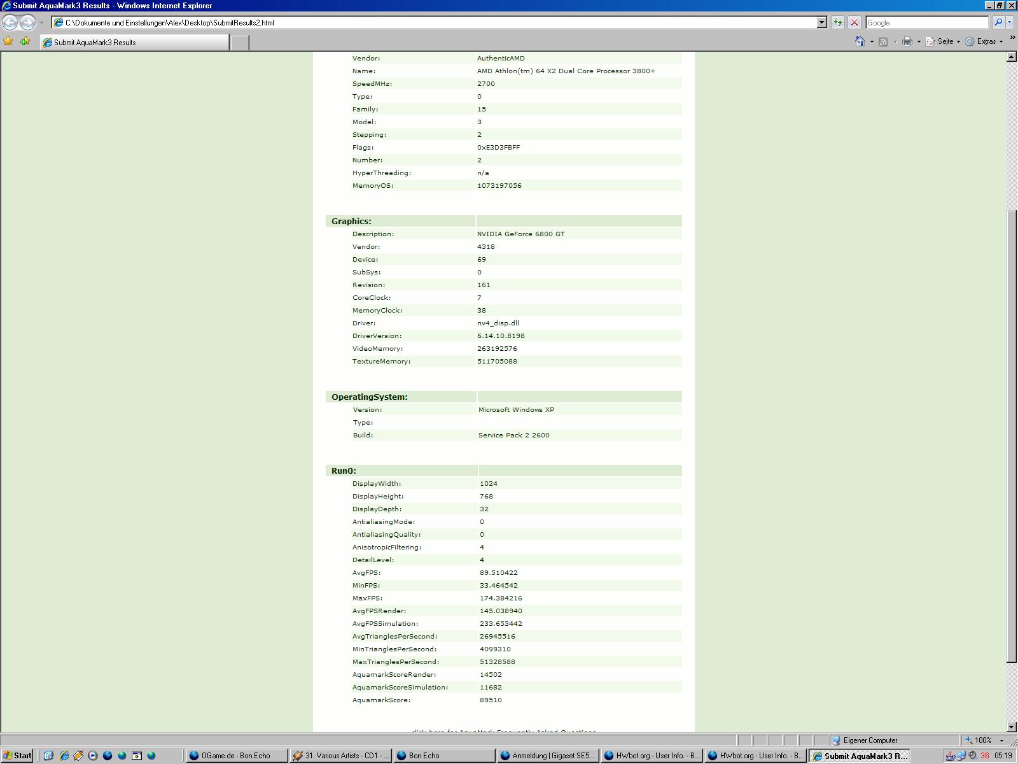Click the browser Forward arrow button
Image resolution: width=1018 pixels, height=764 pixels.
coord(27,22)
